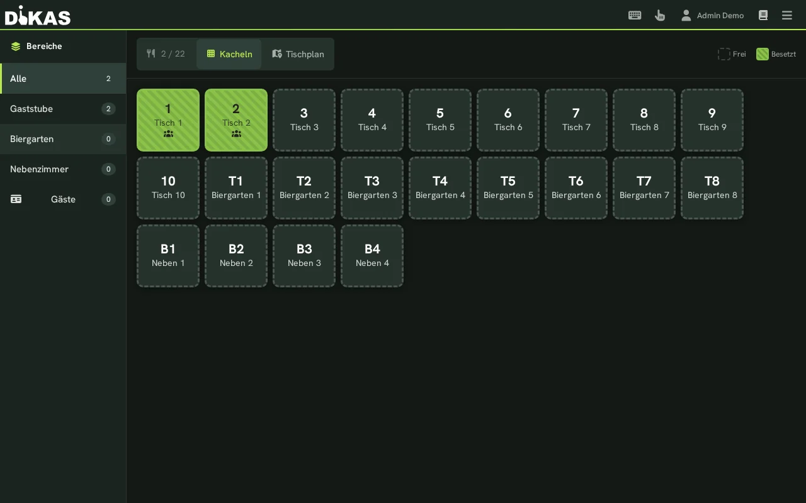Viewport: 806px width, 503px height.
Task: Select table tile Tisch 7
Action: tap(576, 120)
